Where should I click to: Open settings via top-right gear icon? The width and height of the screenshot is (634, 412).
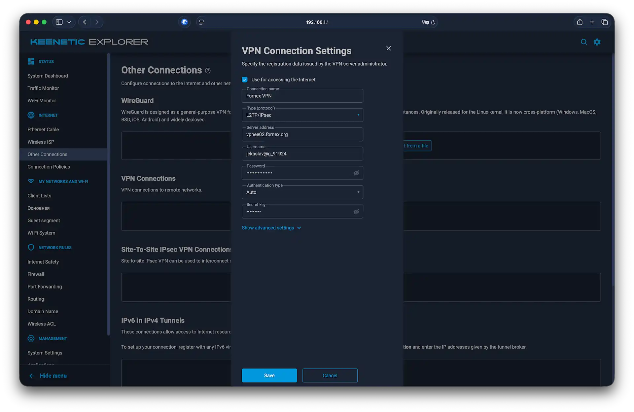pos(597,42)
